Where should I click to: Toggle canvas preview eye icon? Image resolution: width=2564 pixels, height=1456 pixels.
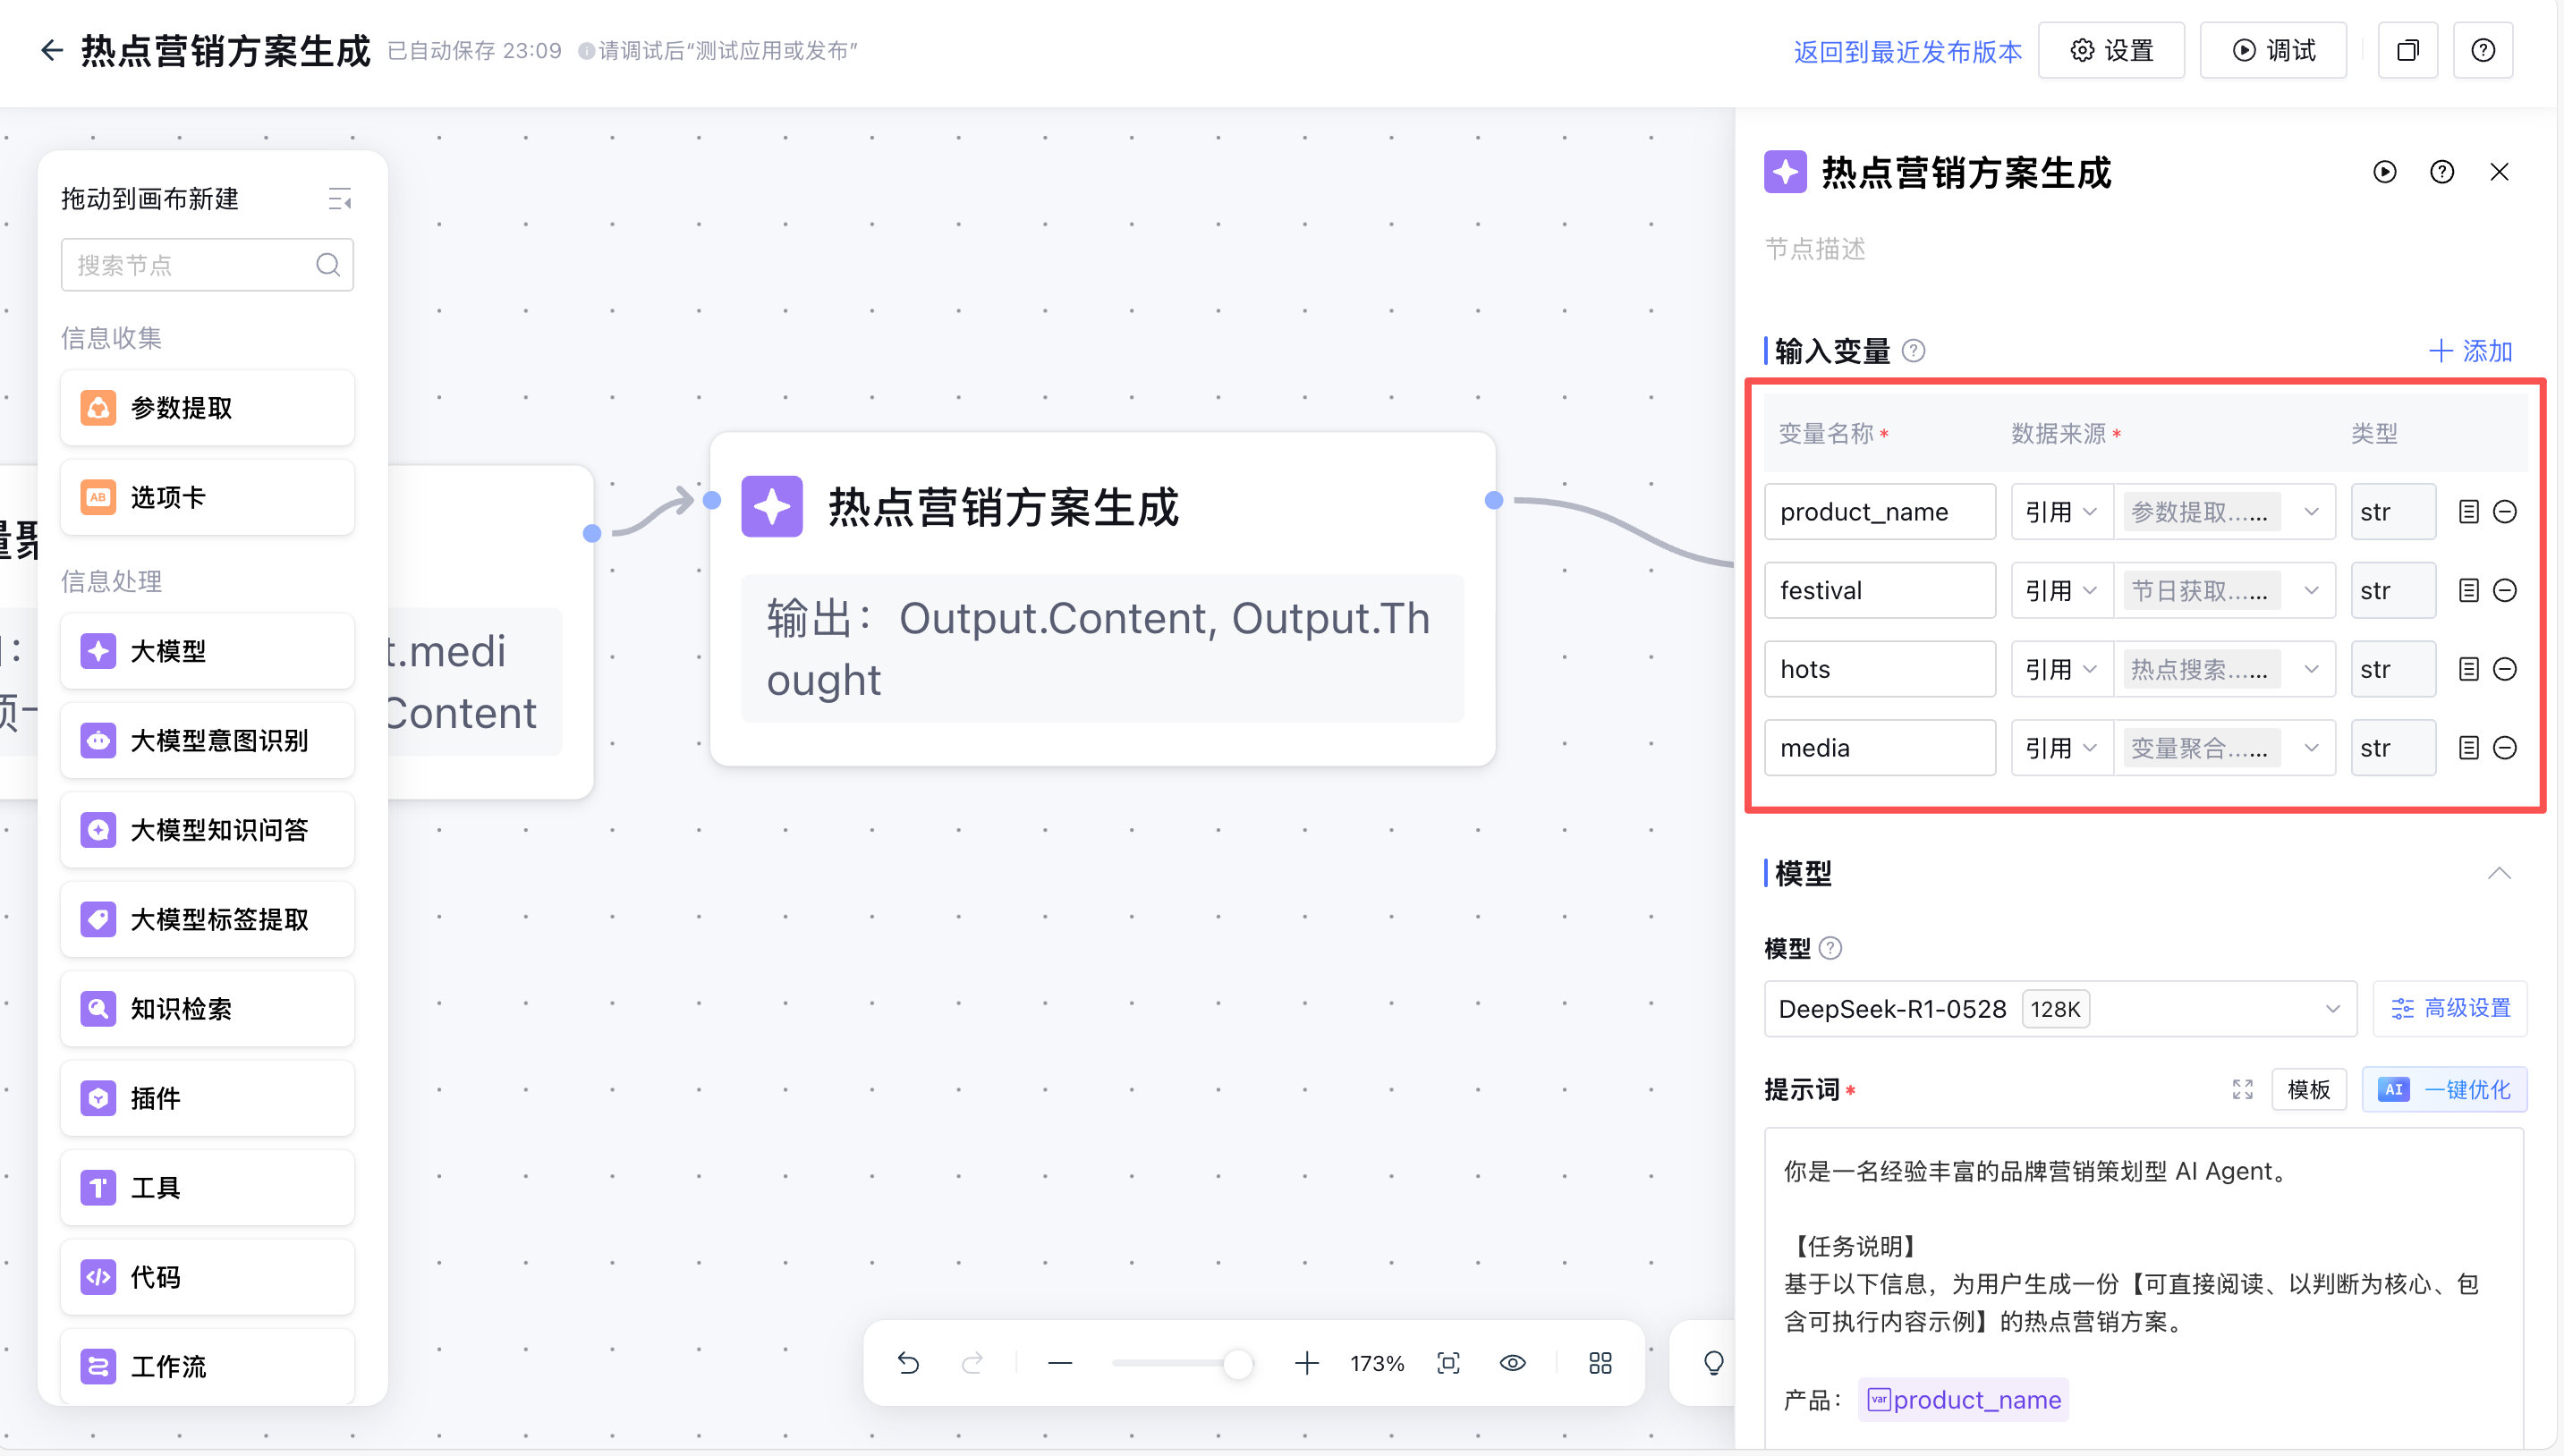1512,1363
